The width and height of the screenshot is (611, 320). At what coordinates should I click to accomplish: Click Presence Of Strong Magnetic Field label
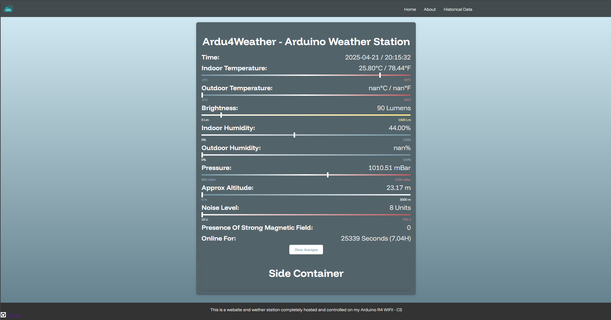click(257, 227)
